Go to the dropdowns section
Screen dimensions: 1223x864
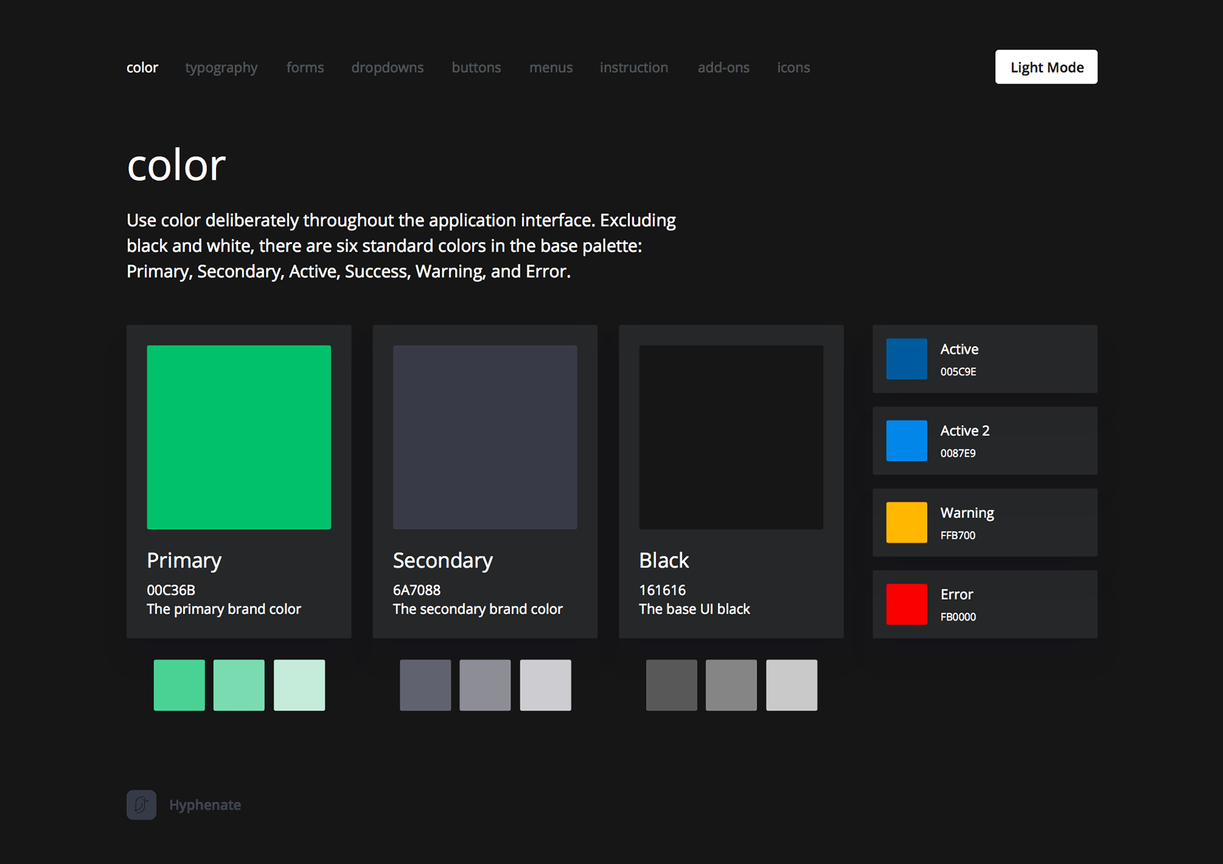click(x=387, y=68)
